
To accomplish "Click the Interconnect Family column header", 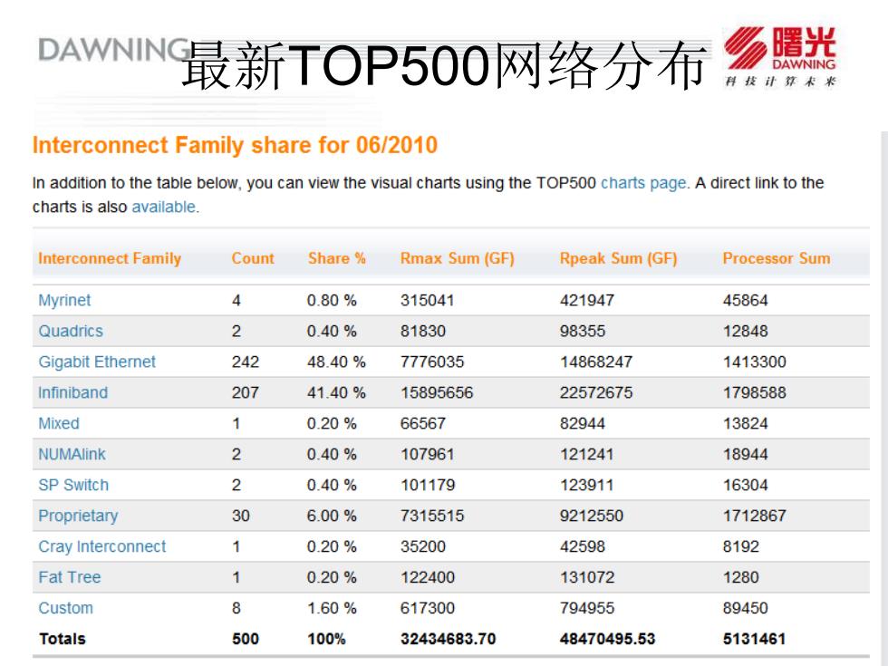I will [110, 259].
